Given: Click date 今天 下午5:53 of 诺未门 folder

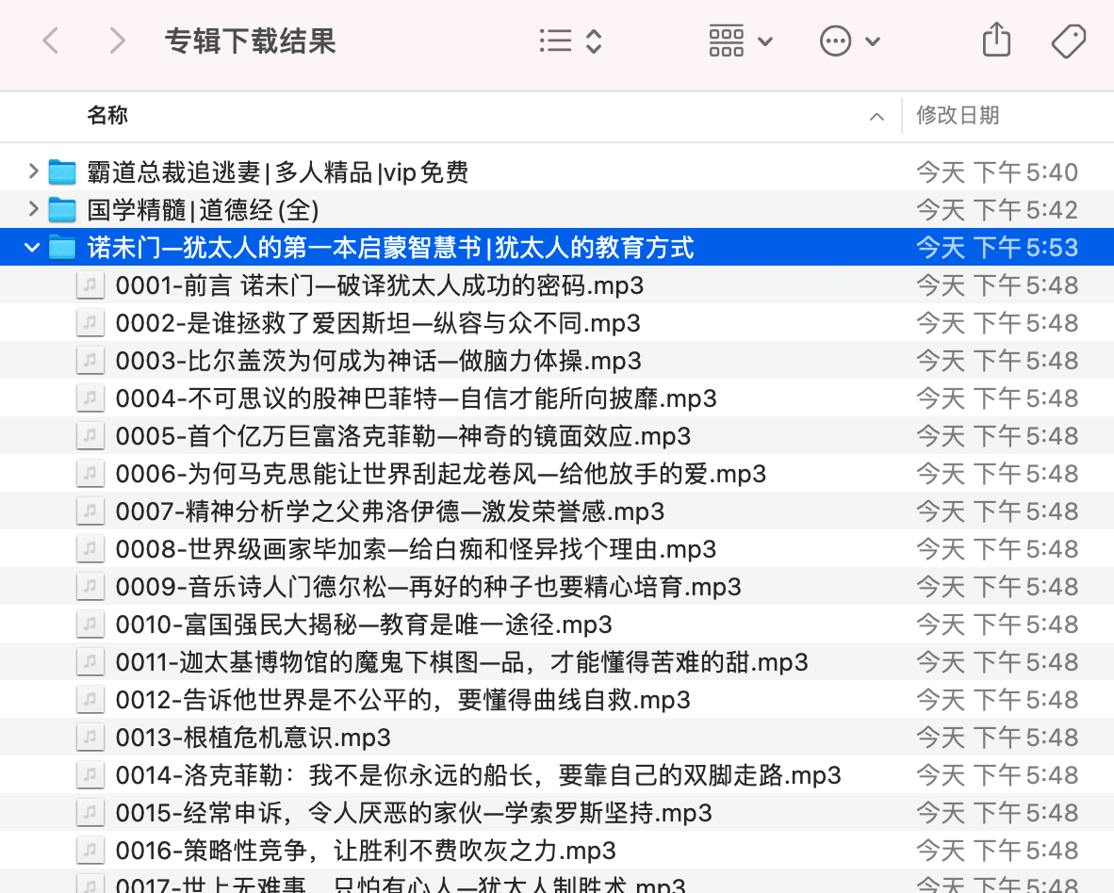Looking at the screenshot, I should tap(997, 247).
